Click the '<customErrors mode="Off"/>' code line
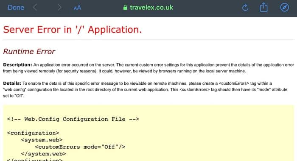Screen dimensions: 297x161 pyautogui.click(x=80, y=147)
